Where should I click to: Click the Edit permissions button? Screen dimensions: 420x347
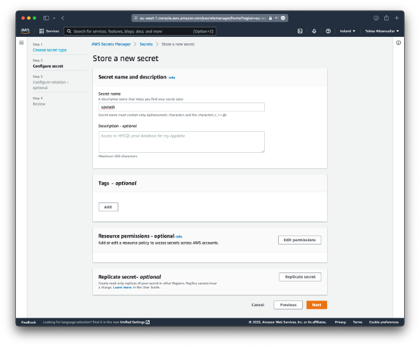(299, 240)
